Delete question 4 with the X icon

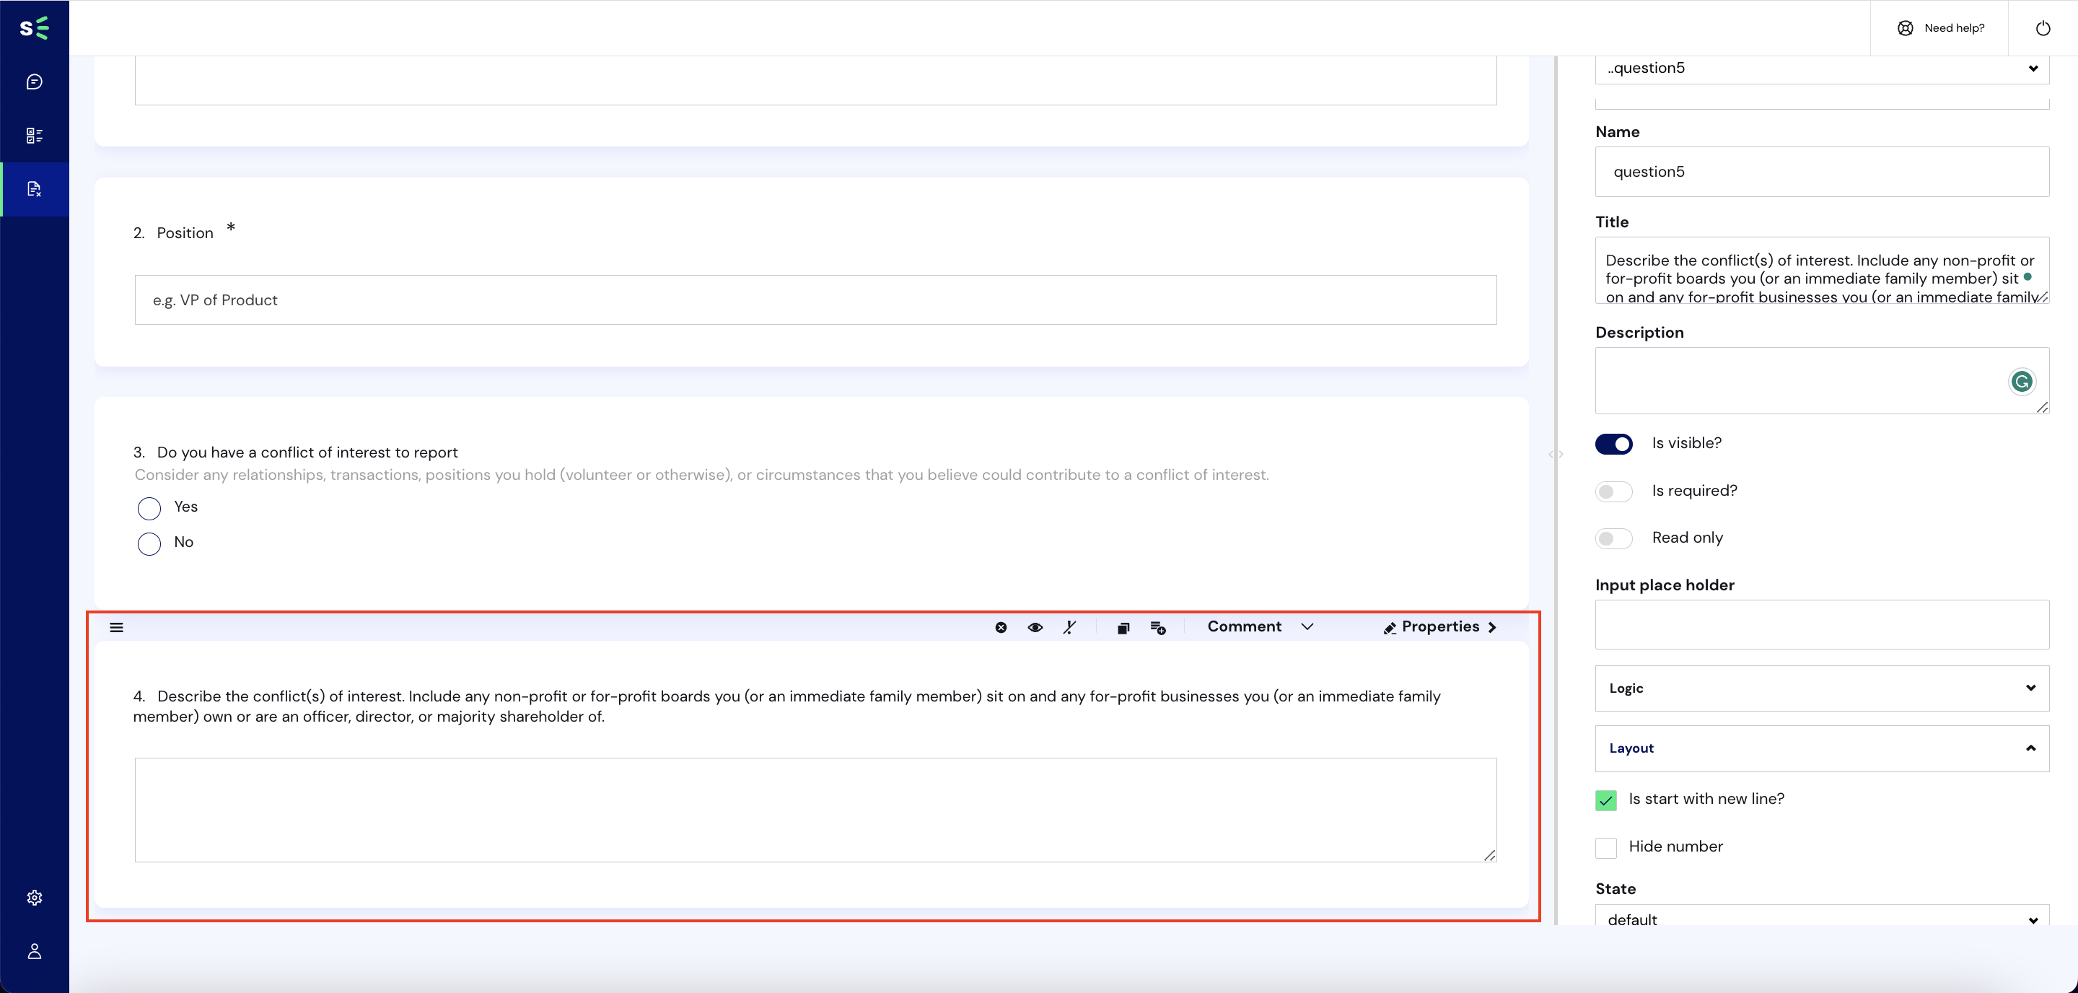pyautogui.click(x=1000, y=628)
